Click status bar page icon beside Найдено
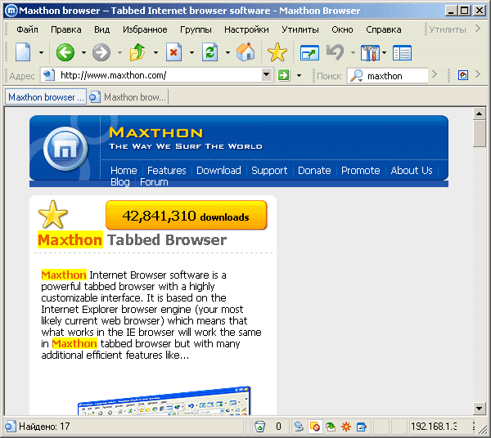The height and width of the screenshot is (438, 491). pos(10,427)
